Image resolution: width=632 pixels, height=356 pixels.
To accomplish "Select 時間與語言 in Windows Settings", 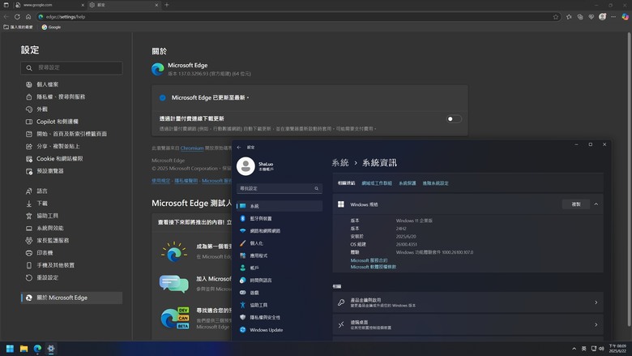I will pos(280,281).
